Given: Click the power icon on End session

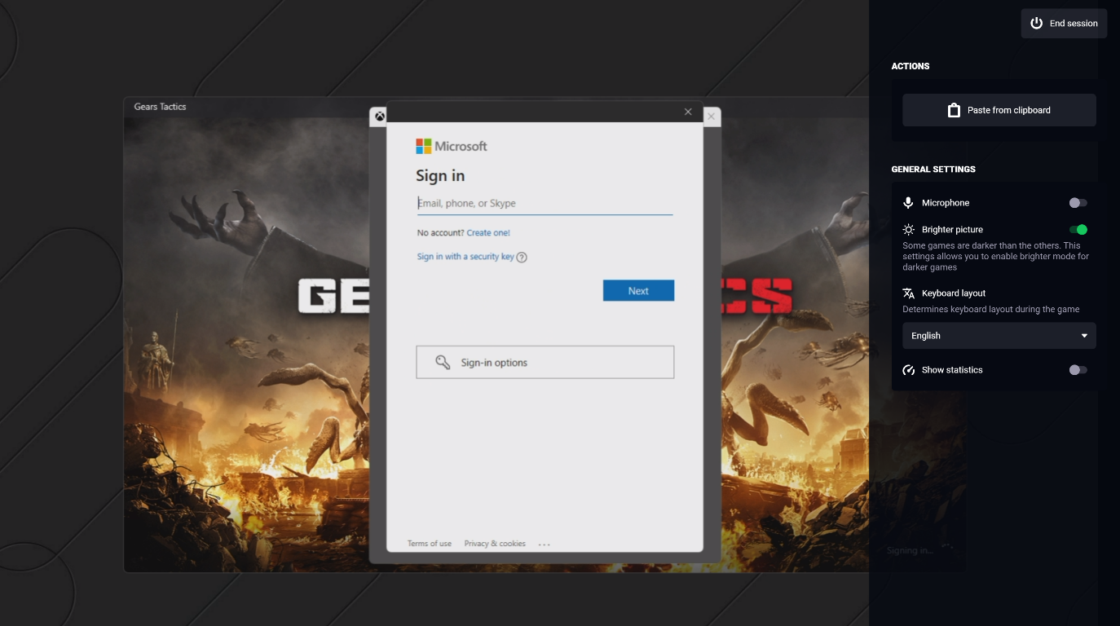Looking at the screenshot, I should click(x=1036, y=23).
